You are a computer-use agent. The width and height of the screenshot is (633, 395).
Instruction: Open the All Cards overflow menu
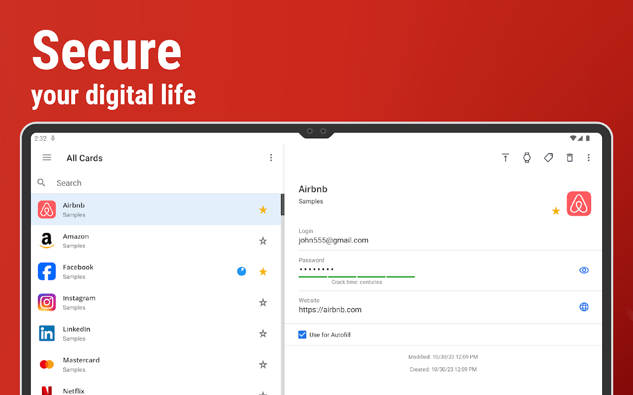pyautogui.click(x=271, y=158)
